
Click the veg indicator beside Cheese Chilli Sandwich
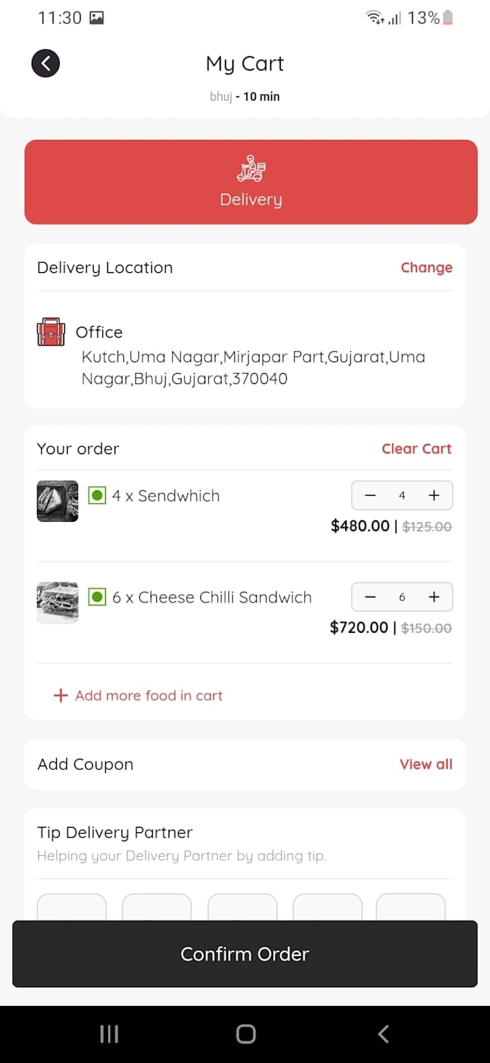pos(96,597)
